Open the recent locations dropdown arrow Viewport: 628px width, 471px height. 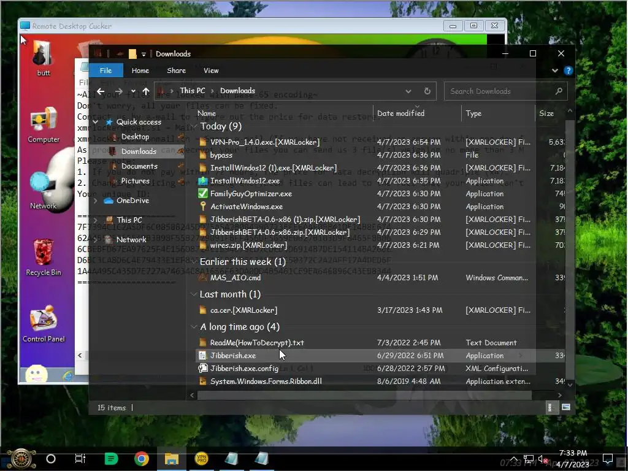(133, 92)
